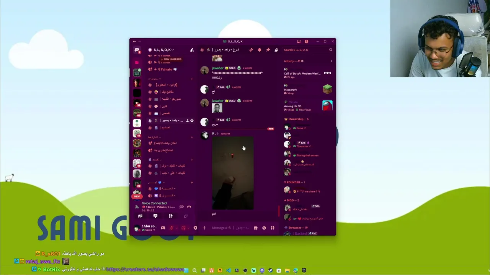This screenshot has height=275, width=490.
Task: Open the Among Us 3D activity card
Action: coord(308,106)
